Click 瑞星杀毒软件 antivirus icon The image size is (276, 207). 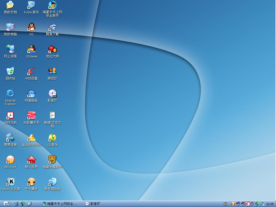52,160
